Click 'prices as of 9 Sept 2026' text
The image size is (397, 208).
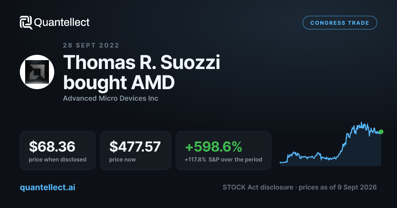(x=338, y=187)
